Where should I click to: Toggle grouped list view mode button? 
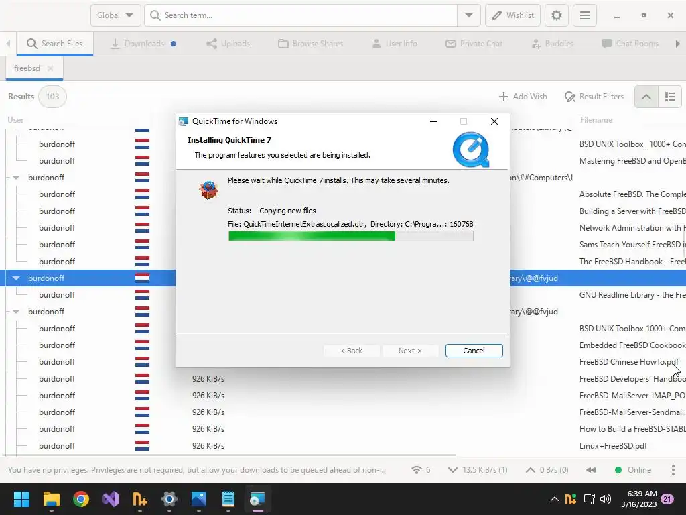[x=670, y=97]
